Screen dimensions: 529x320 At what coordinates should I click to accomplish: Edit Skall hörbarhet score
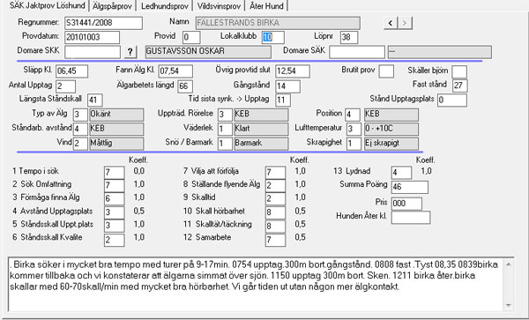[275, 212]
